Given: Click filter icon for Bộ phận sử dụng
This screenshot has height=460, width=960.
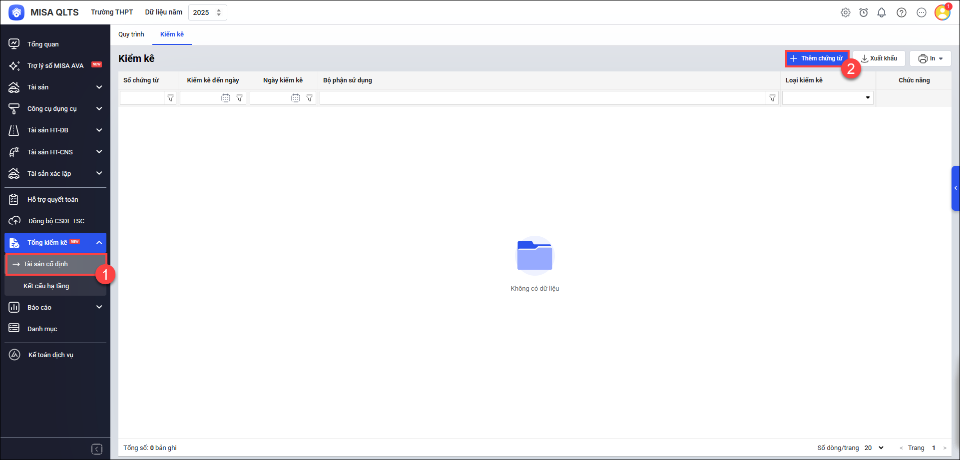Looking at the screenshot, I should 772,98.
